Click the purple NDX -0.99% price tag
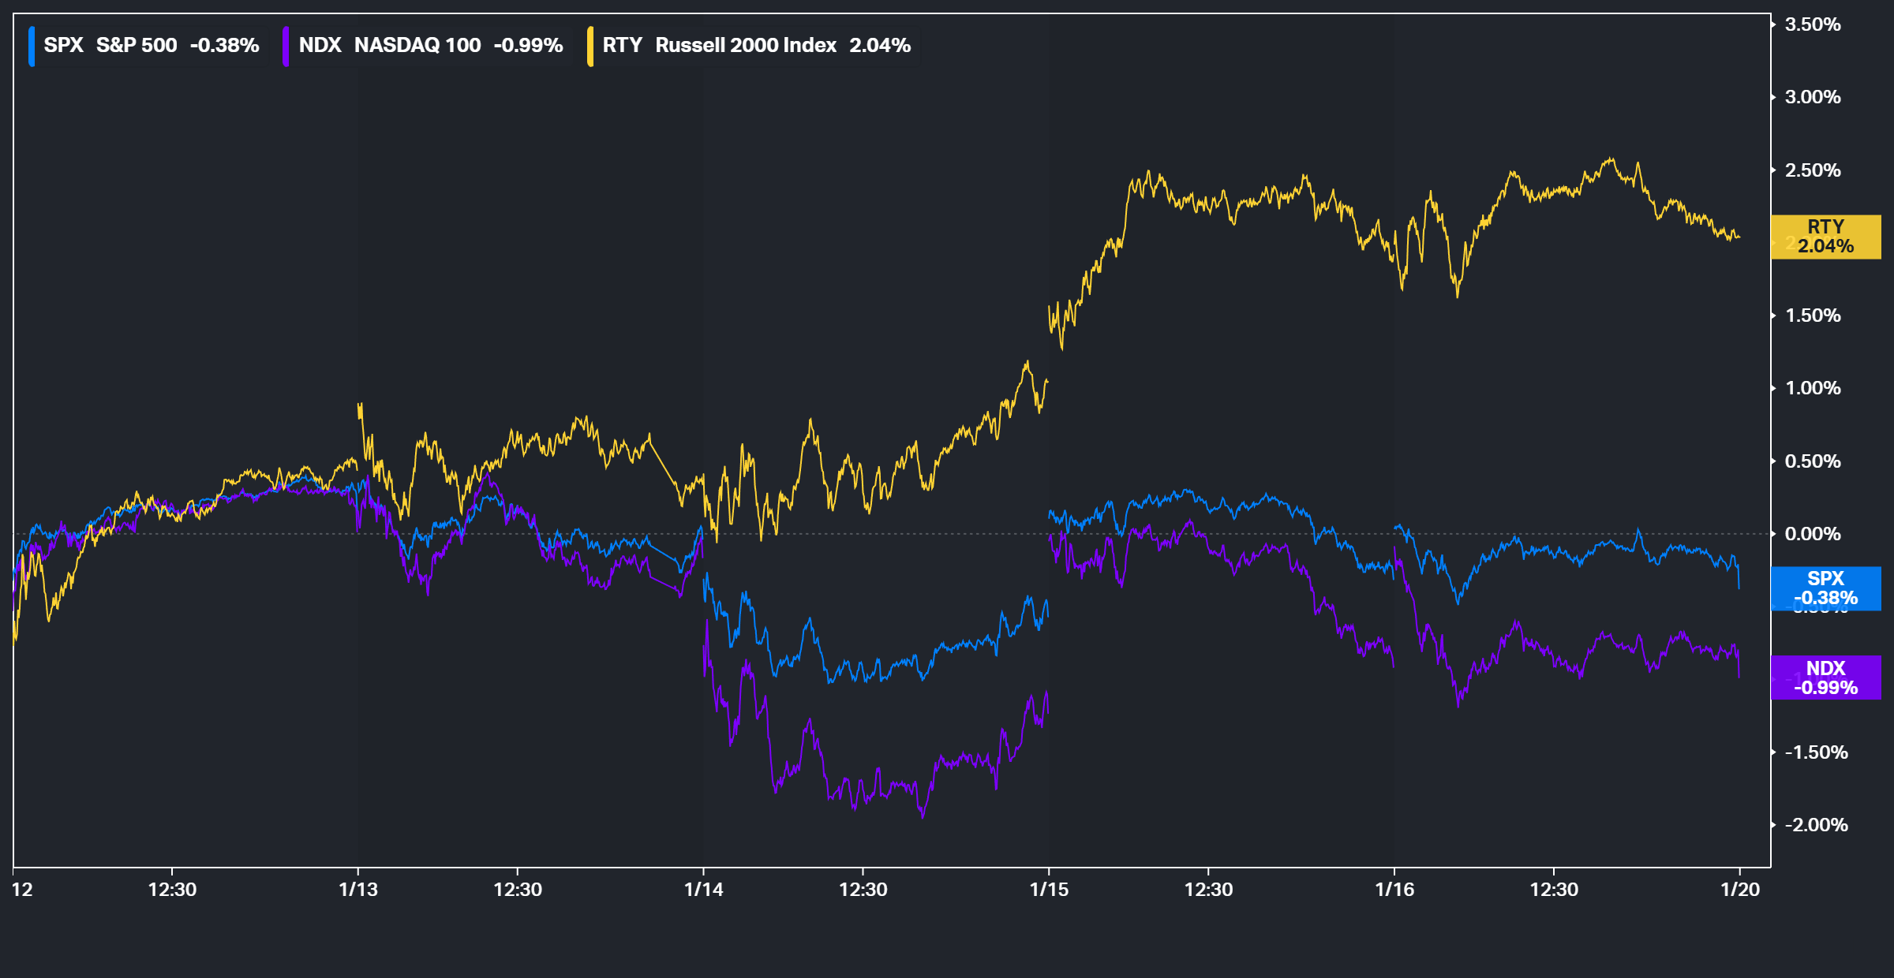Viewport: 1894px width, 978px height. (x=1825, y=678)
